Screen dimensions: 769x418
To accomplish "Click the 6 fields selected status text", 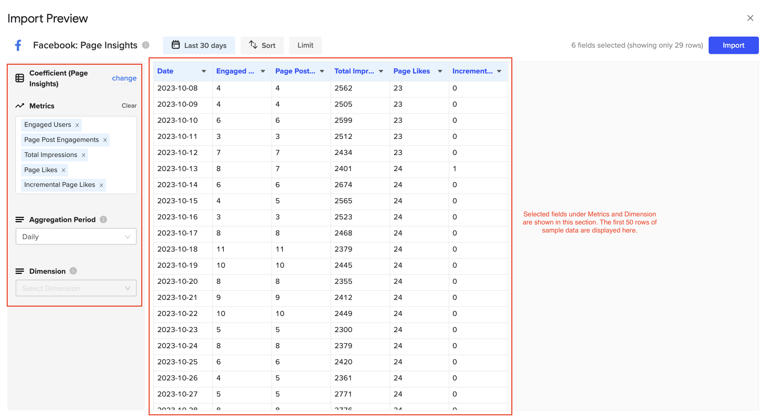I will (637, 45).
